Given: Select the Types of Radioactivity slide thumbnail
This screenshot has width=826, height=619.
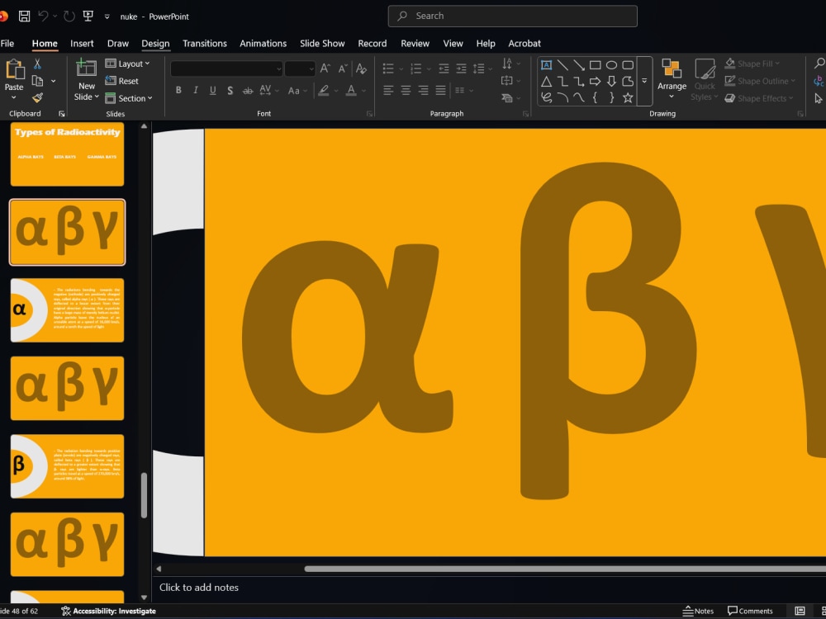Looking at the screenshot, I should (68, 154).
